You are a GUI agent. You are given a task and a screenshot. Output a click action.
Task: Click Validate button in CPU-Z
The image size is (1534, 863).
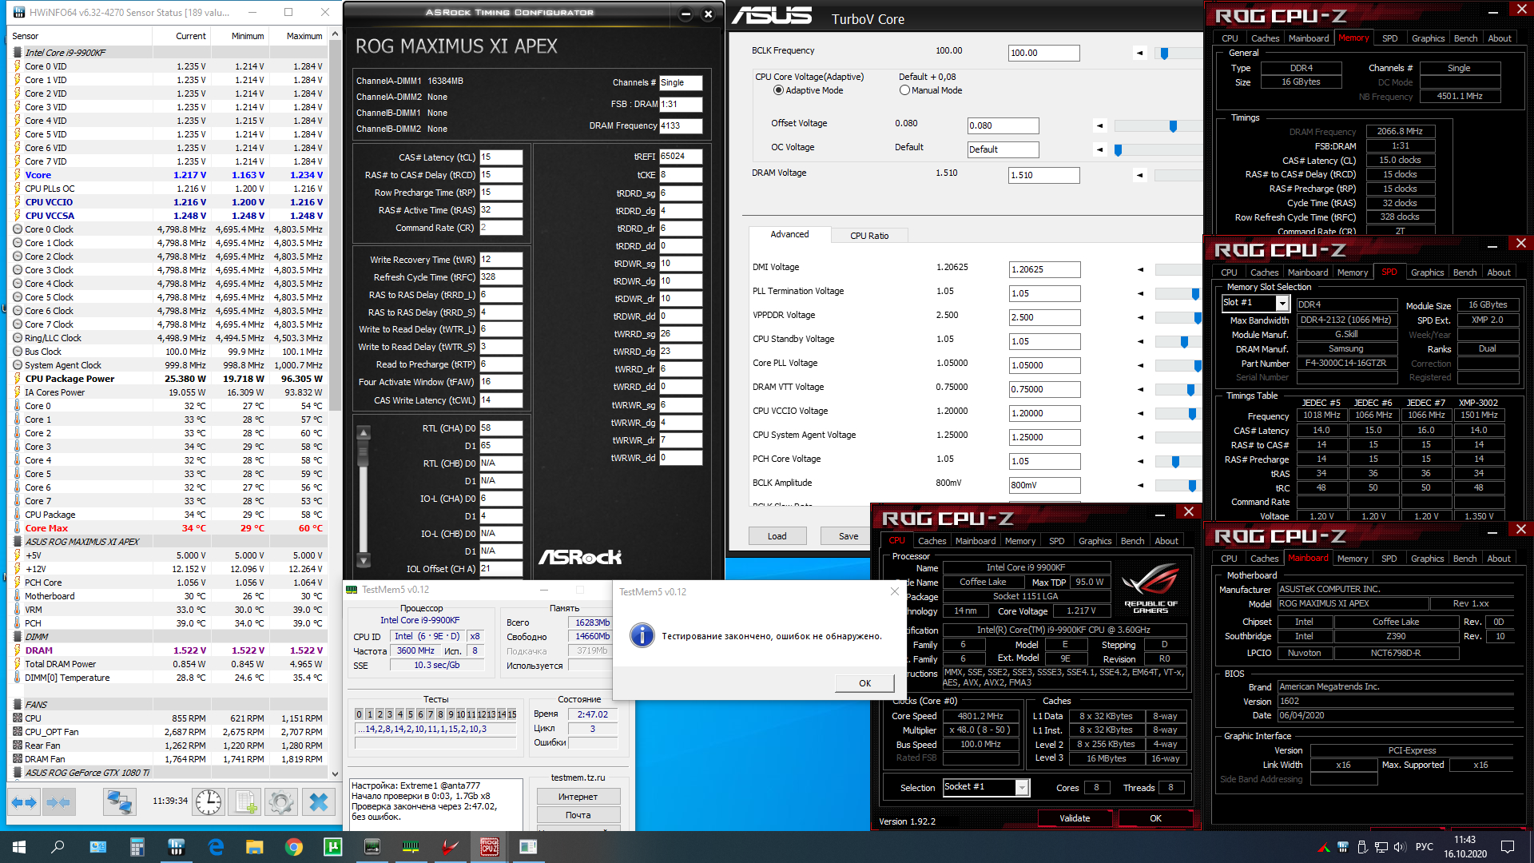point(1074,818)
